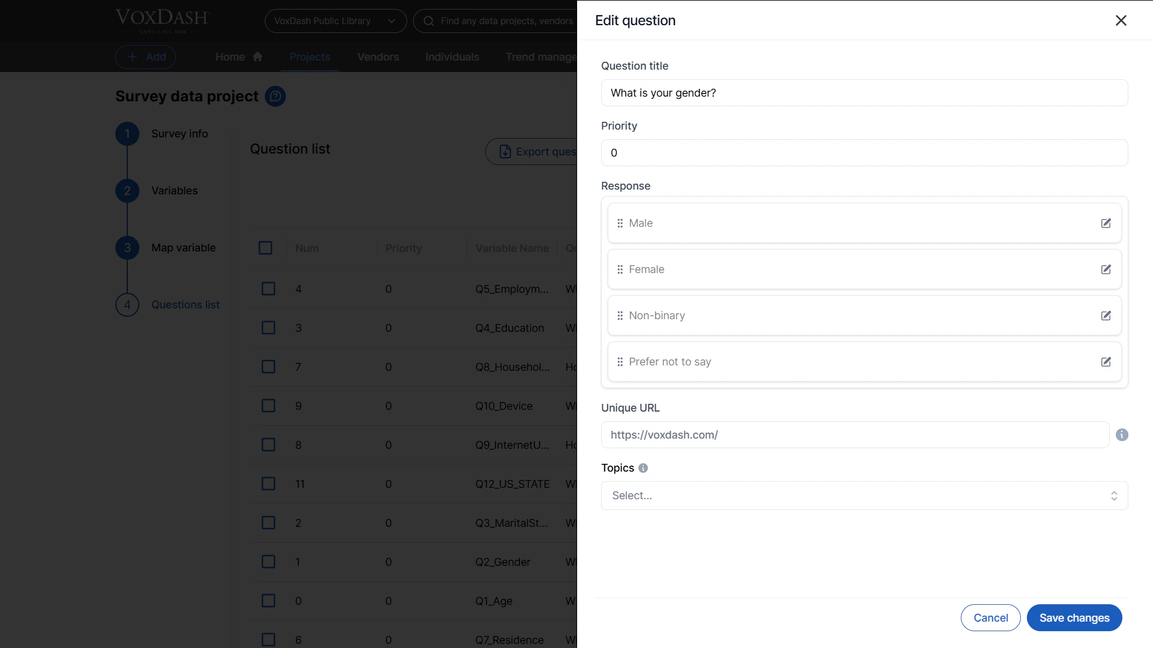Open the Trend manager tab

tap(541, 57)
